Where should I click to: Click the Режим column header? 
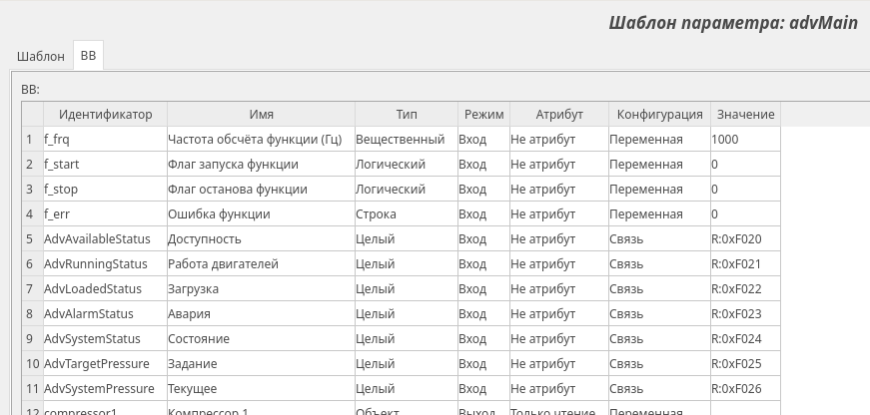click(x=483, y=115)
